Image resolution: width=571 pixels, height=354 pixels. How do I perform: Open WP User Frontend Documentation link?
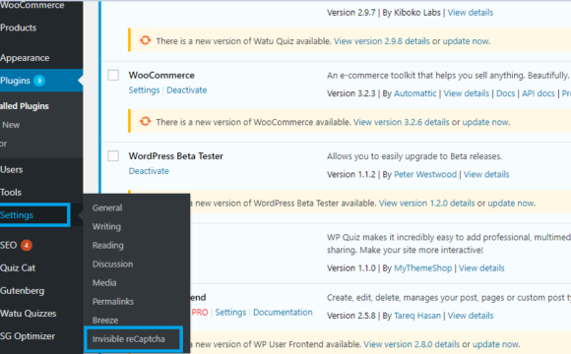pyautogui.click(x=283, y=312)
